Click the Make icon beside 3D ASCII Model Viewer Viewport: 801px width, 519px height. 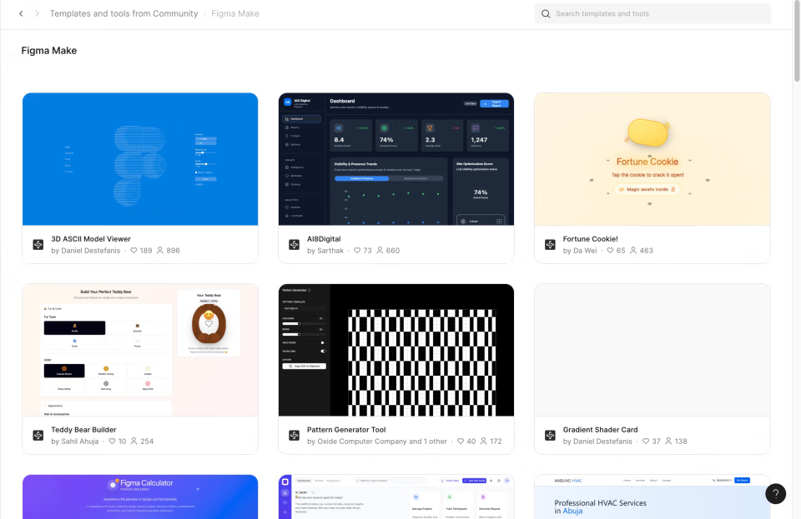pyautogui.click(x=38, y=245)
